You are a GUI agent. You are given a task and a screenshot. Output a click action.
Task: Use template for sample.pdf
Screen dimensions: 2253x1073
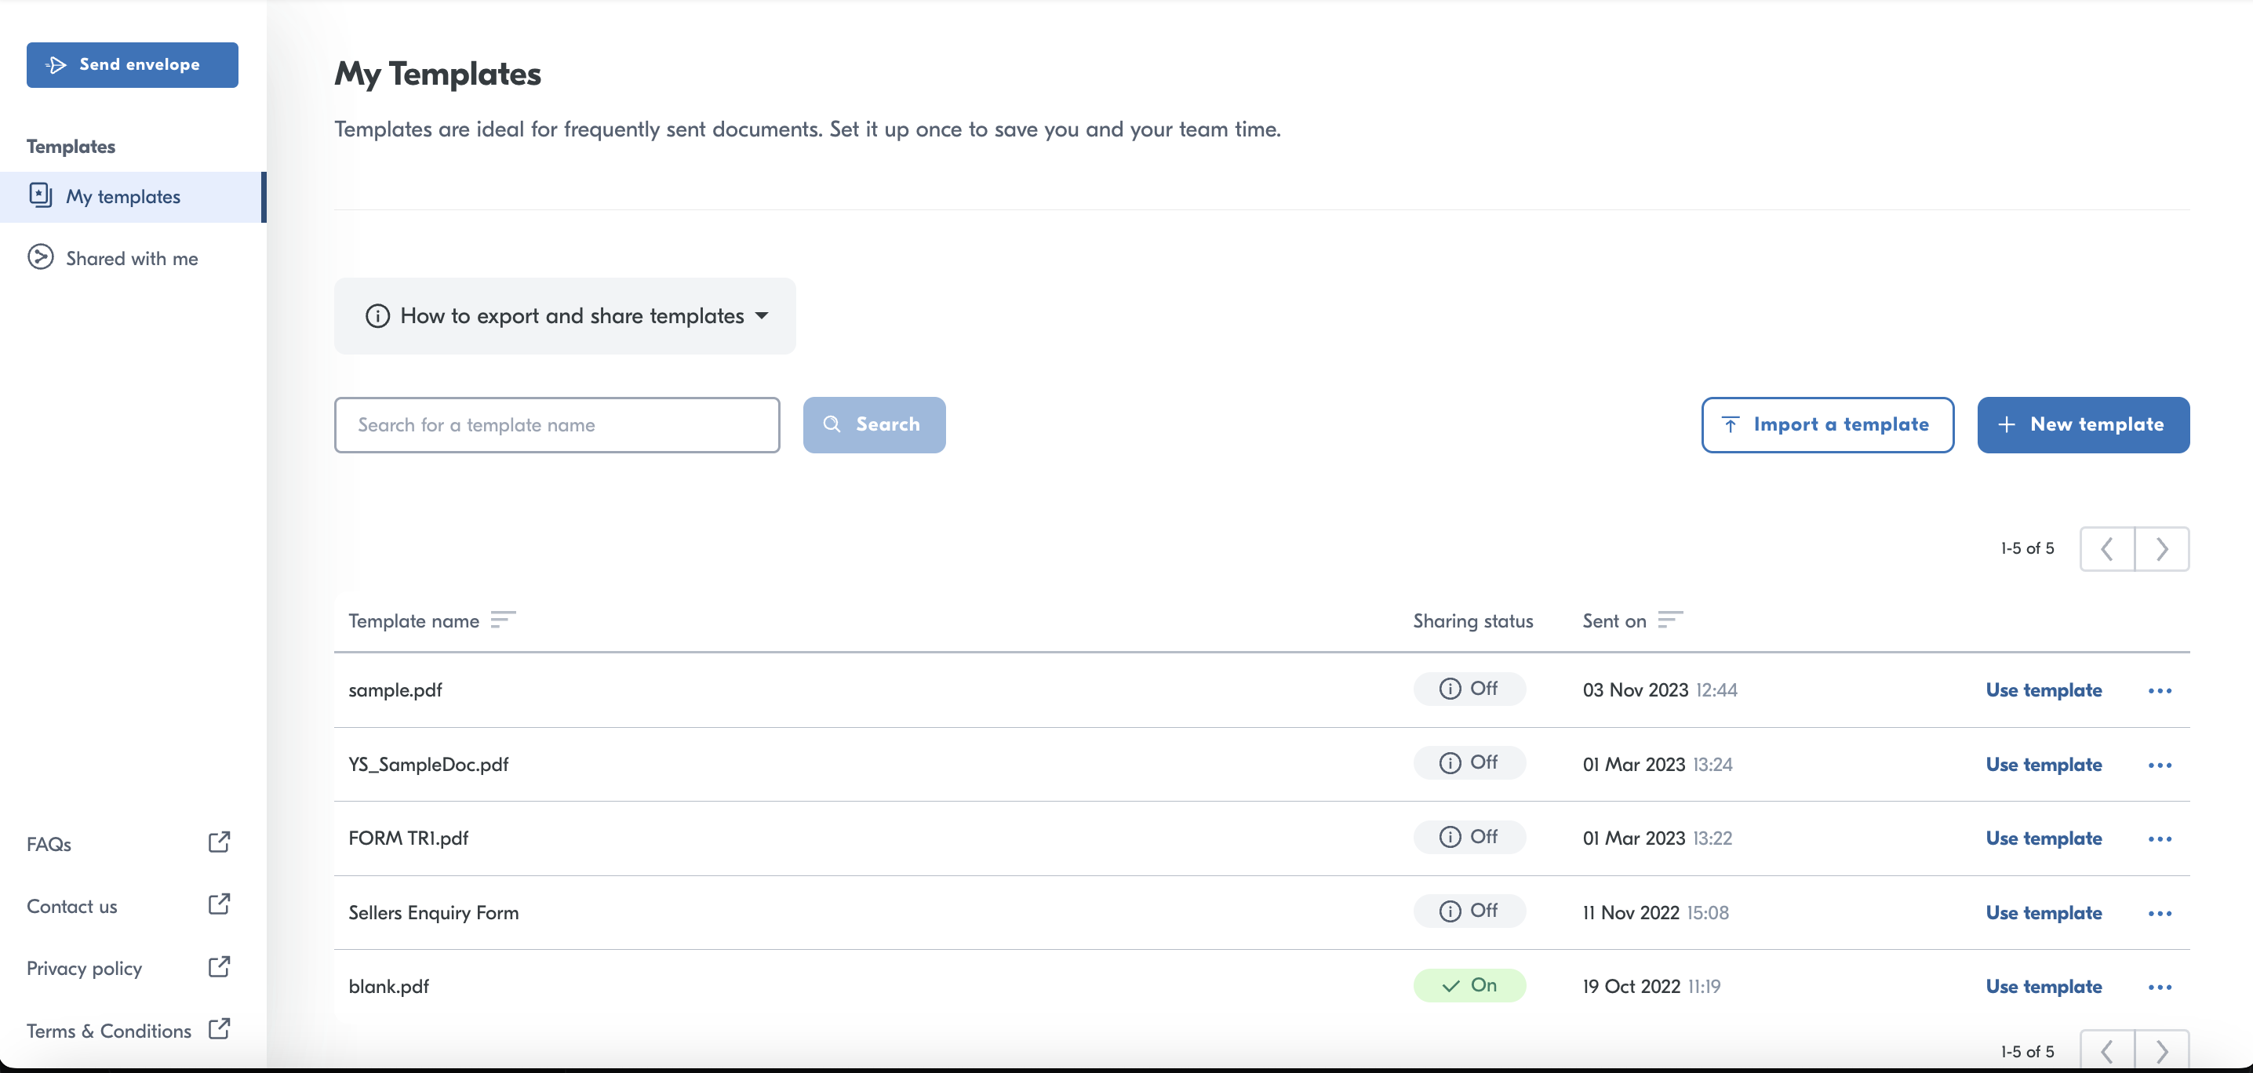pos(2043,690)
